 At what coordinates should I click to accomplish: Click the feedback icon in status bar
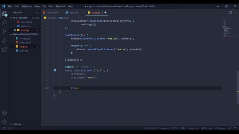(x=230, y=128)
